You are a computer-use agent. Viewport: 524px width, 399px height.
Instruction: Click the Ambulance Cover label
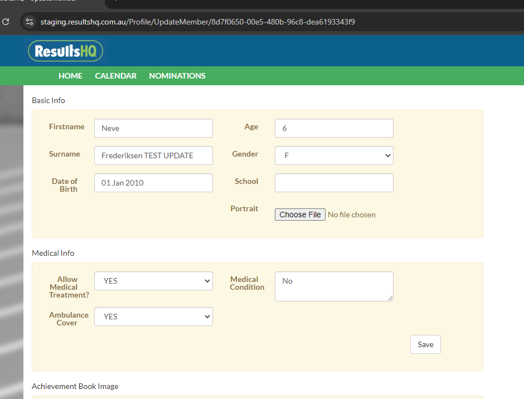pos(69,319)
